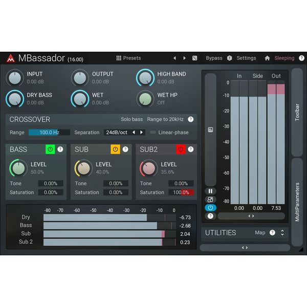Click the Settings hexagon icon
Screen dimensions: 307x307
pyautogui.click(x=229, y=58)
